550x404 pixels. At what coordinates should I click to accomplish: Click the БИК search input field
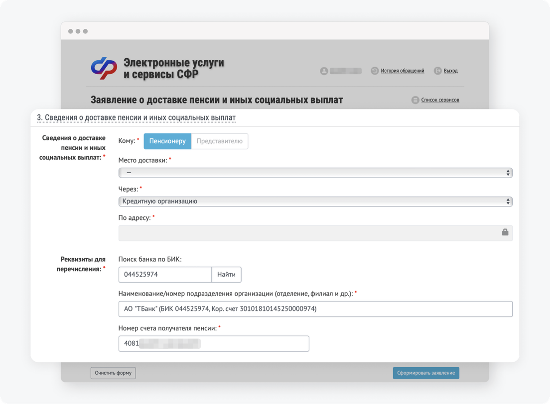click(165, 274)
